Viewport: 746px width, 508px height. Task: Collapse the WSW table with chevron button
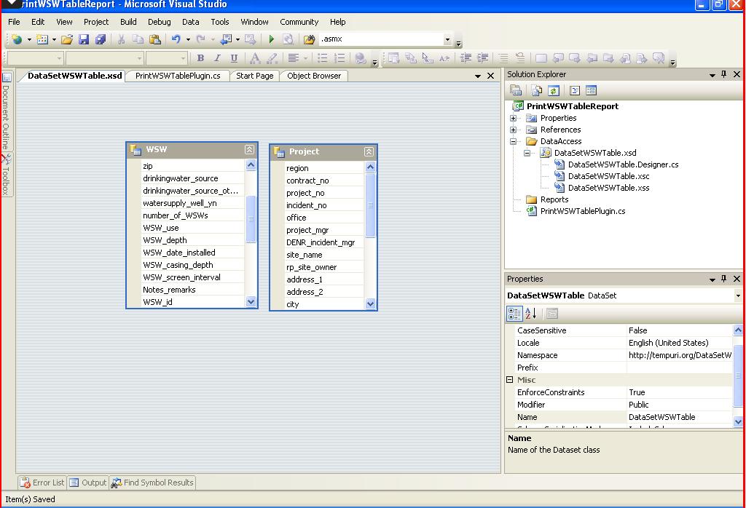(x=249, y=150)
